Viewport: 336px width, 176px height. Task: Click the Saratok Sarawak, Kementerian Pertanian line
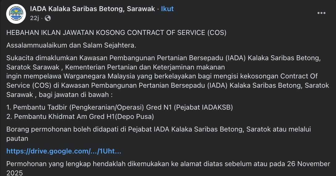click(116, 67)
